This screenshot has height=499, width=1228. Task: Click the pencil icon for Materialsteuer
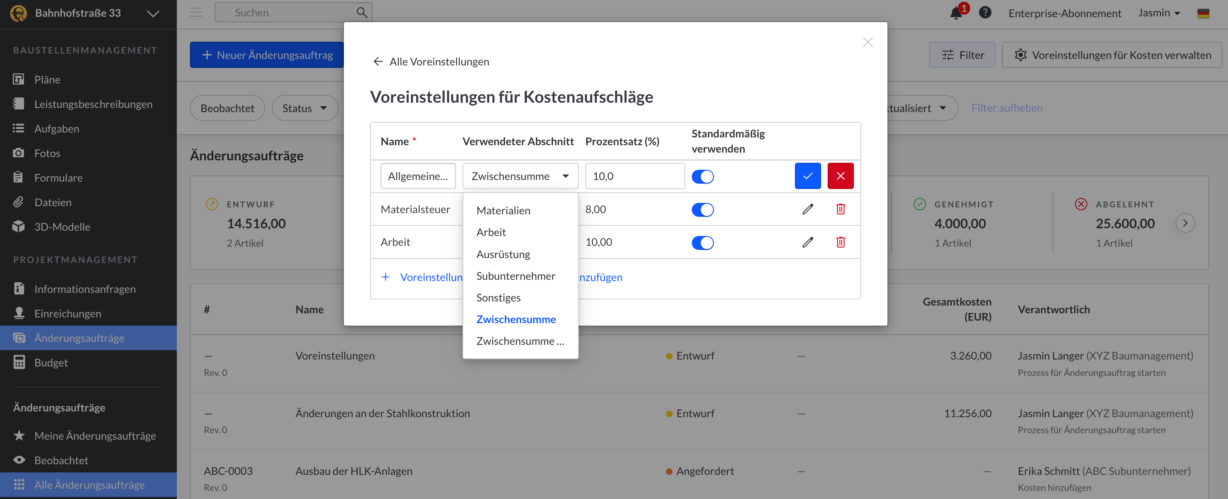point(807,209)
